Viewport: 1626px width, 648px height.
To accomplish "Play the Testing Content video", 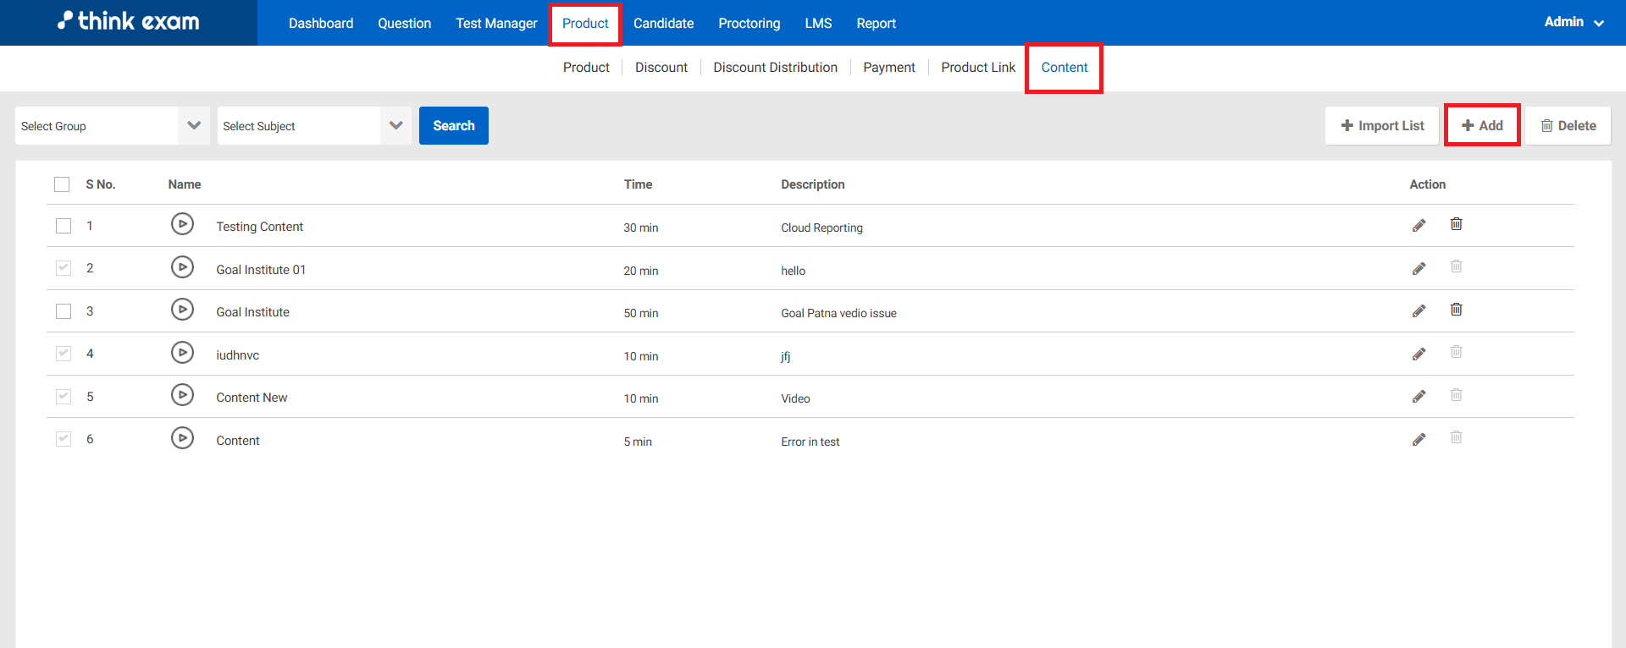I will coord(182,224).
